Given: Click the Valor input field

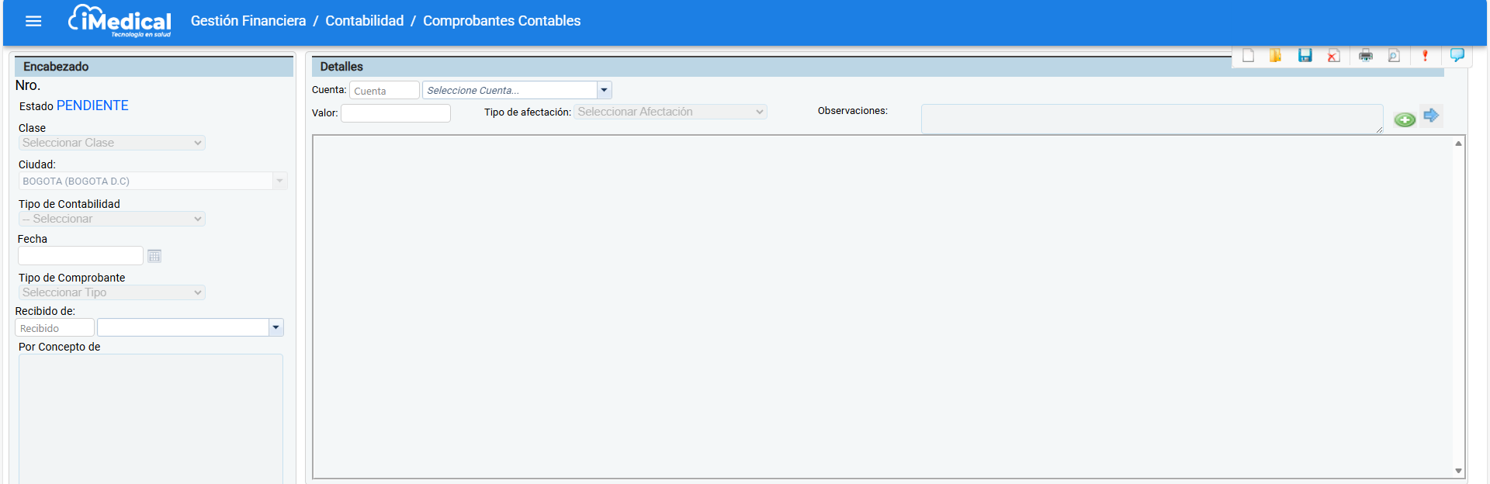Looking at the screenshot, I should (x=396, y=113).
